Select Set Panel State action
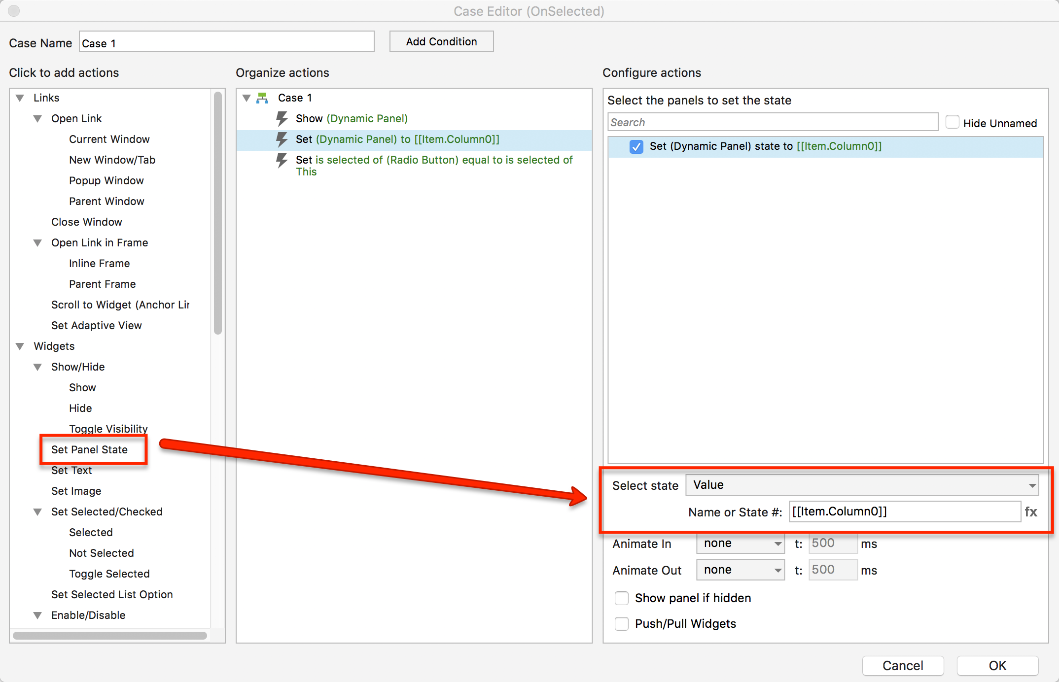 coord(89,449)
